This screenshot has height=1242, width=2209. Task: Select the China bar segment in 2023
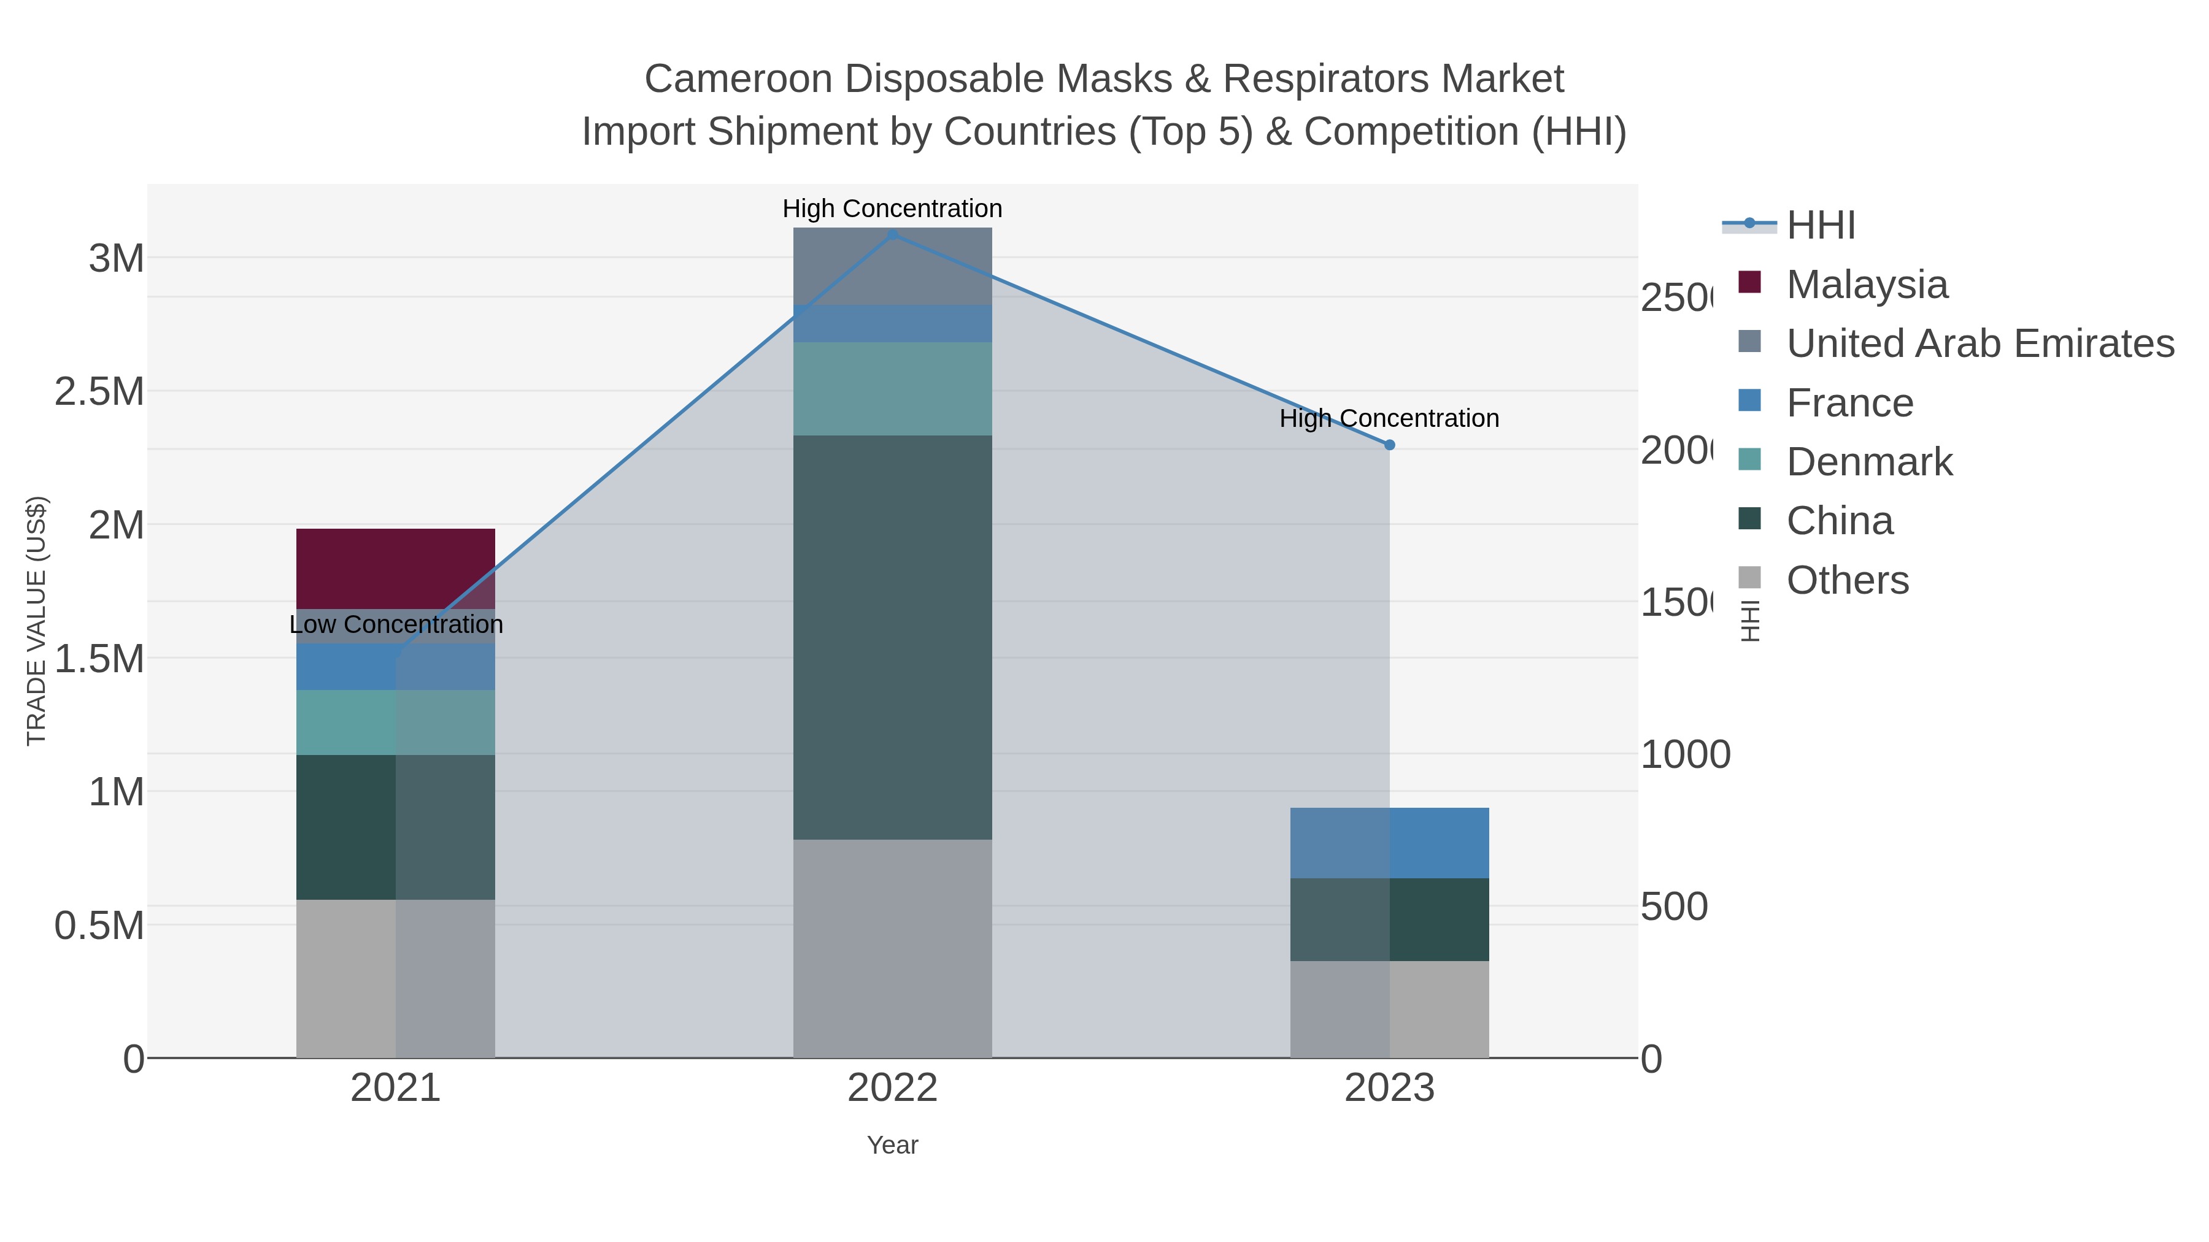click(x=1390, y=920)
